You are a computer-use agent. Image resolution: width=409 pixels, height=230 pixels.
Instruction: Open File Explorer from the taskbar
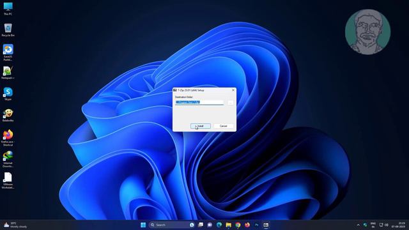[229, 225]
